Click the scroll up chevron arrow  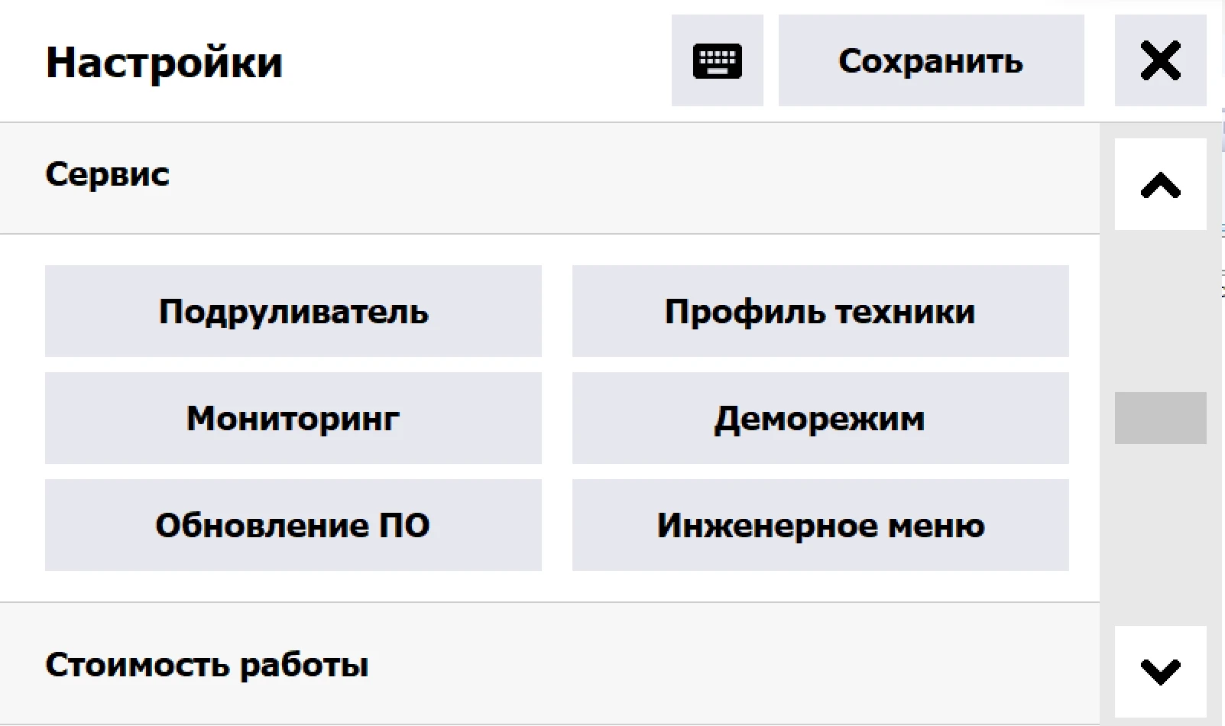(x=1160, y=184)
